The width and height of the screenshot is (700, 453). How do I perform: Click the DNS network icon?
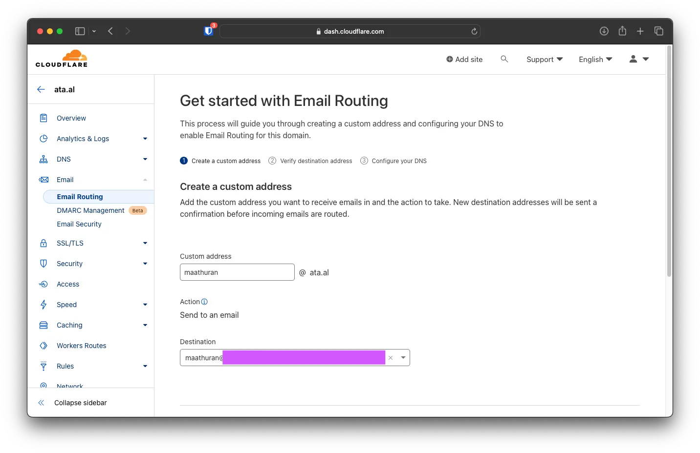click(44, 159)
